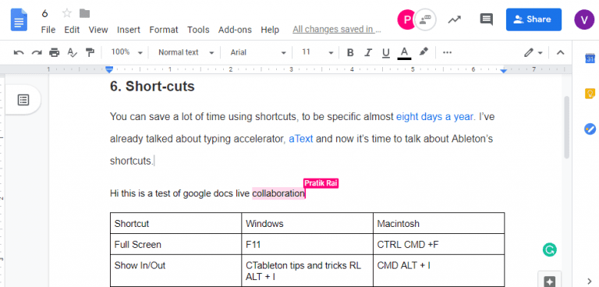This screenshot has height=287, width=599.
Task: Open the View menu
Action: click(x=98, y=30)
